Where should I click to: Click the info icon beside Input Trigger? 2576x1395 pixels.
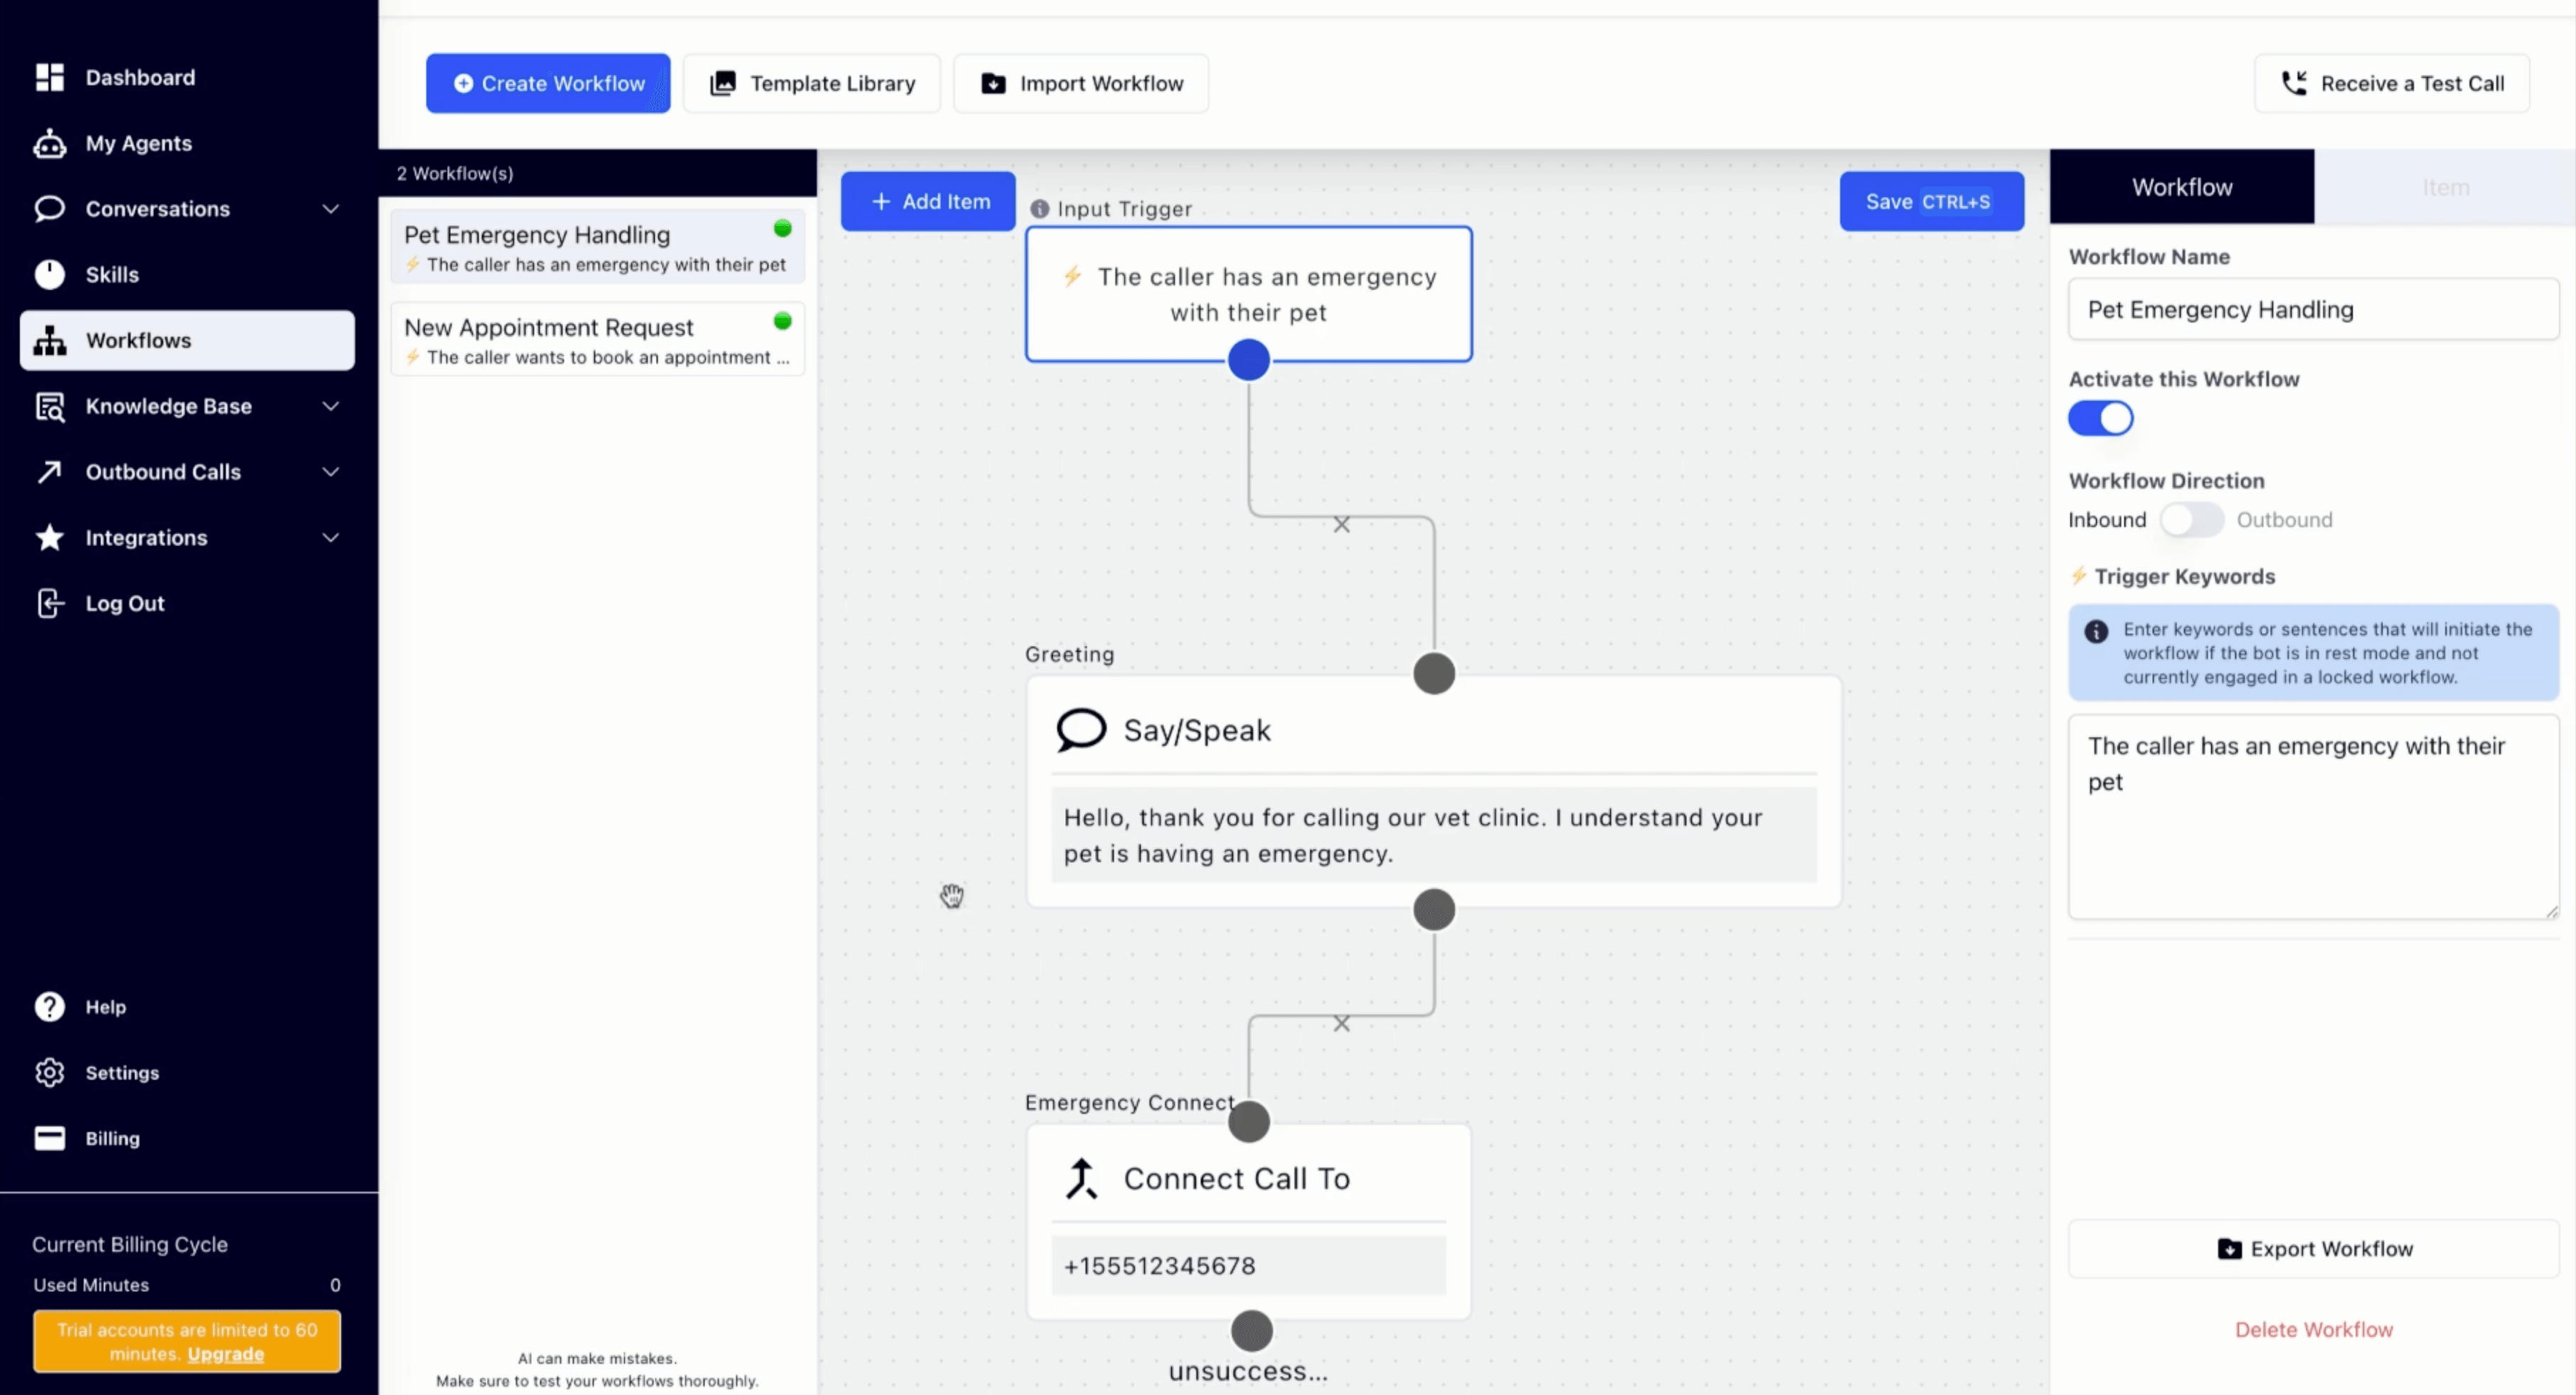click(1040, 209)
